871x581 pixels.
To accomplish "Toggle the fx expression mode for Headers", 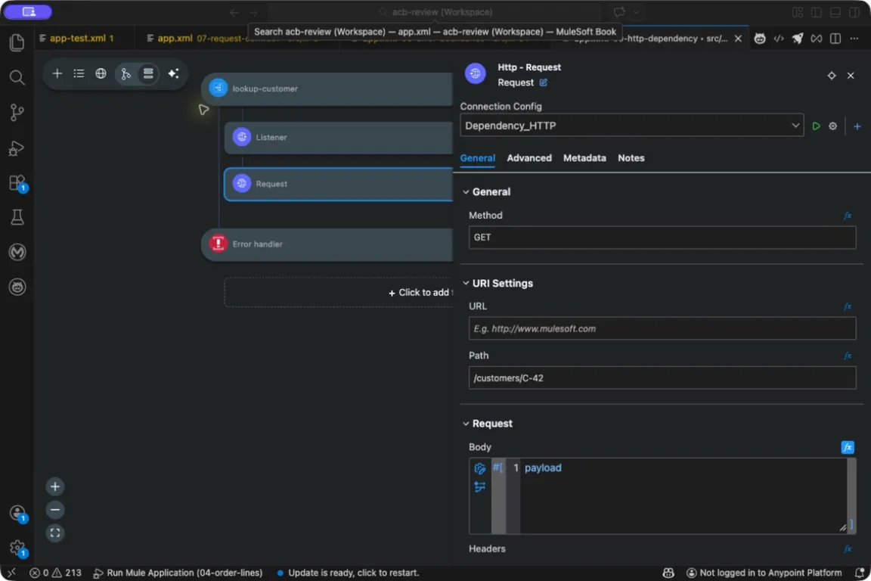I will [848, 549].
